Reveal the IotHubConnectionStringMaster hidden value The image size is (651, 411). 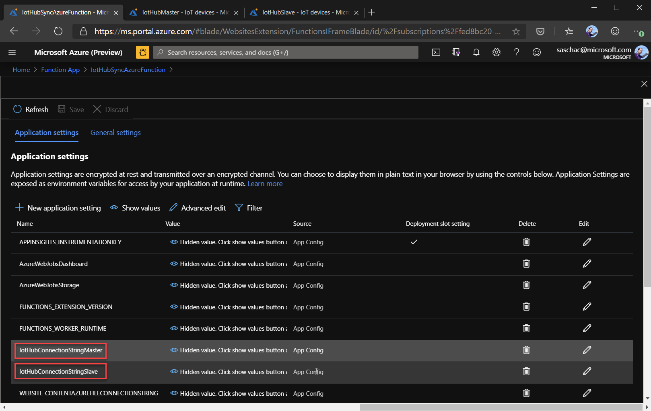tap(174, 350)
